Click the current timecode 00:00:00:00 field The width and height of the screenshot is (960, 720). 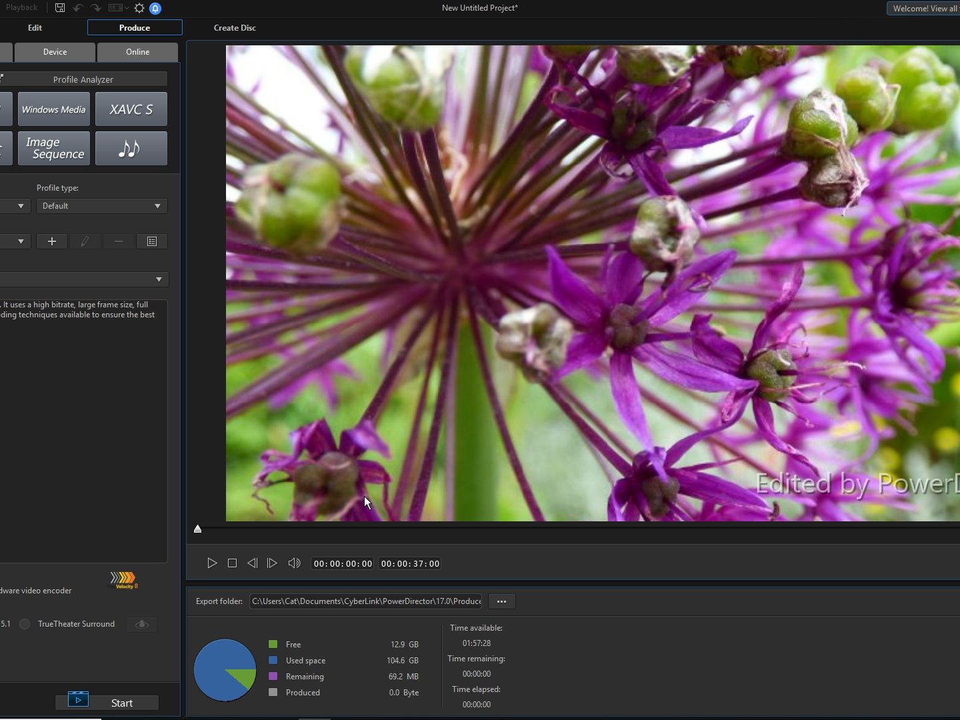[343, 564]
